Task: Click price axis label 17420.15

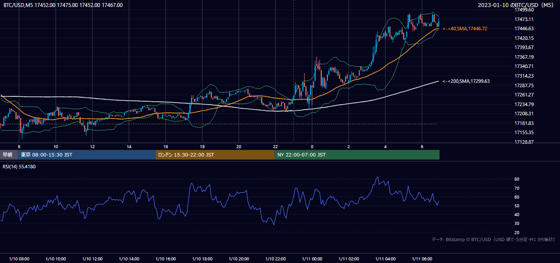Action: (x=524, y=38)
